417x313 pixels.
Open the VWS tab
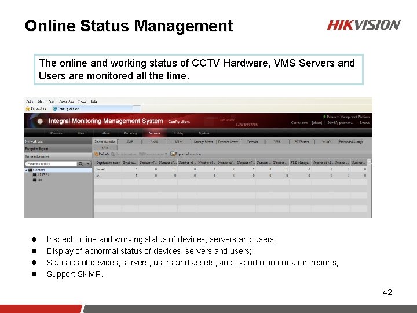(x=277, y=142)
